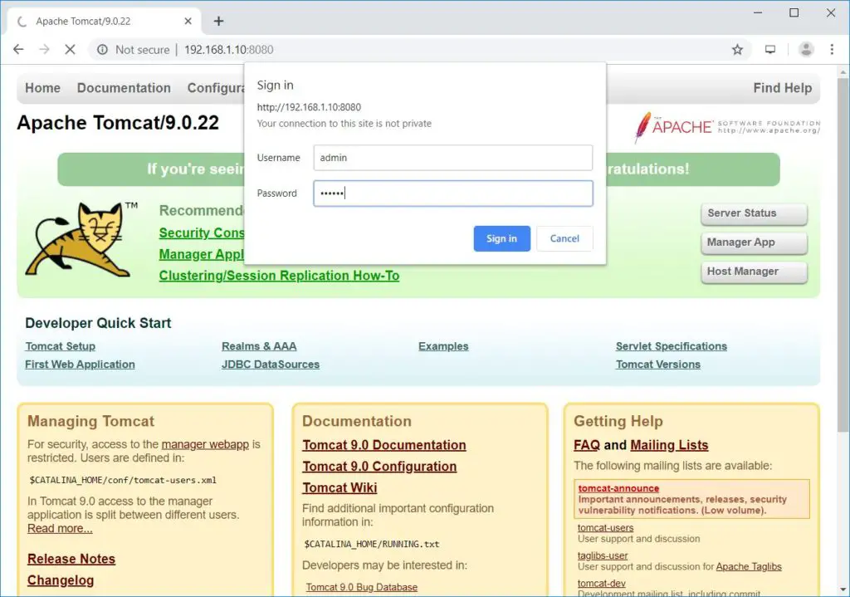Open site info via Not secure icon
Viewport: 850px width, 597px height.
coord(102,50)
